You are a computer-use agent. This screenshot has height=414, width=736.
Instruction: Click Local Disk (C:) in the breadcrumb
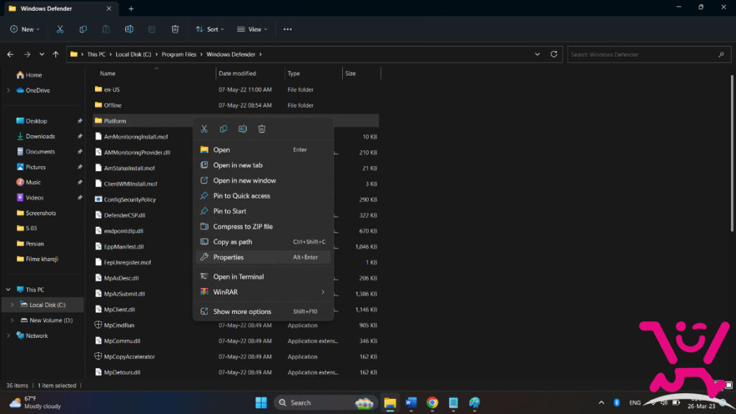tap(133, 55)
